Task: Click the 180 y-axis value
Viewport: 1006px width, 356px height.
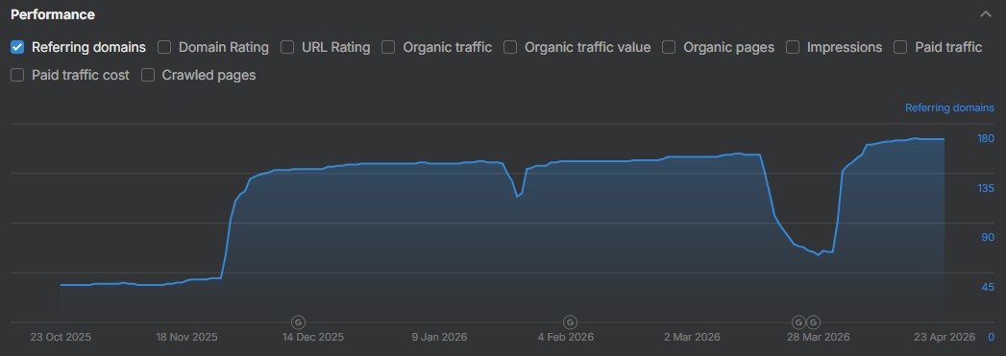Action: click(x=986, y=138)
